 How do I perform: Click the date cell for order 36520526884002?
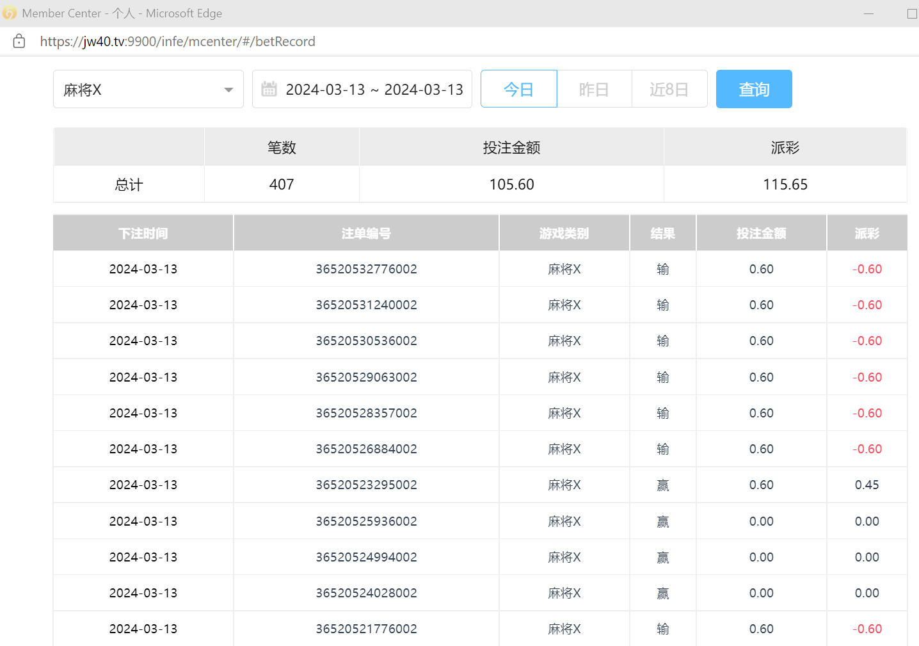tap(143, 449)
